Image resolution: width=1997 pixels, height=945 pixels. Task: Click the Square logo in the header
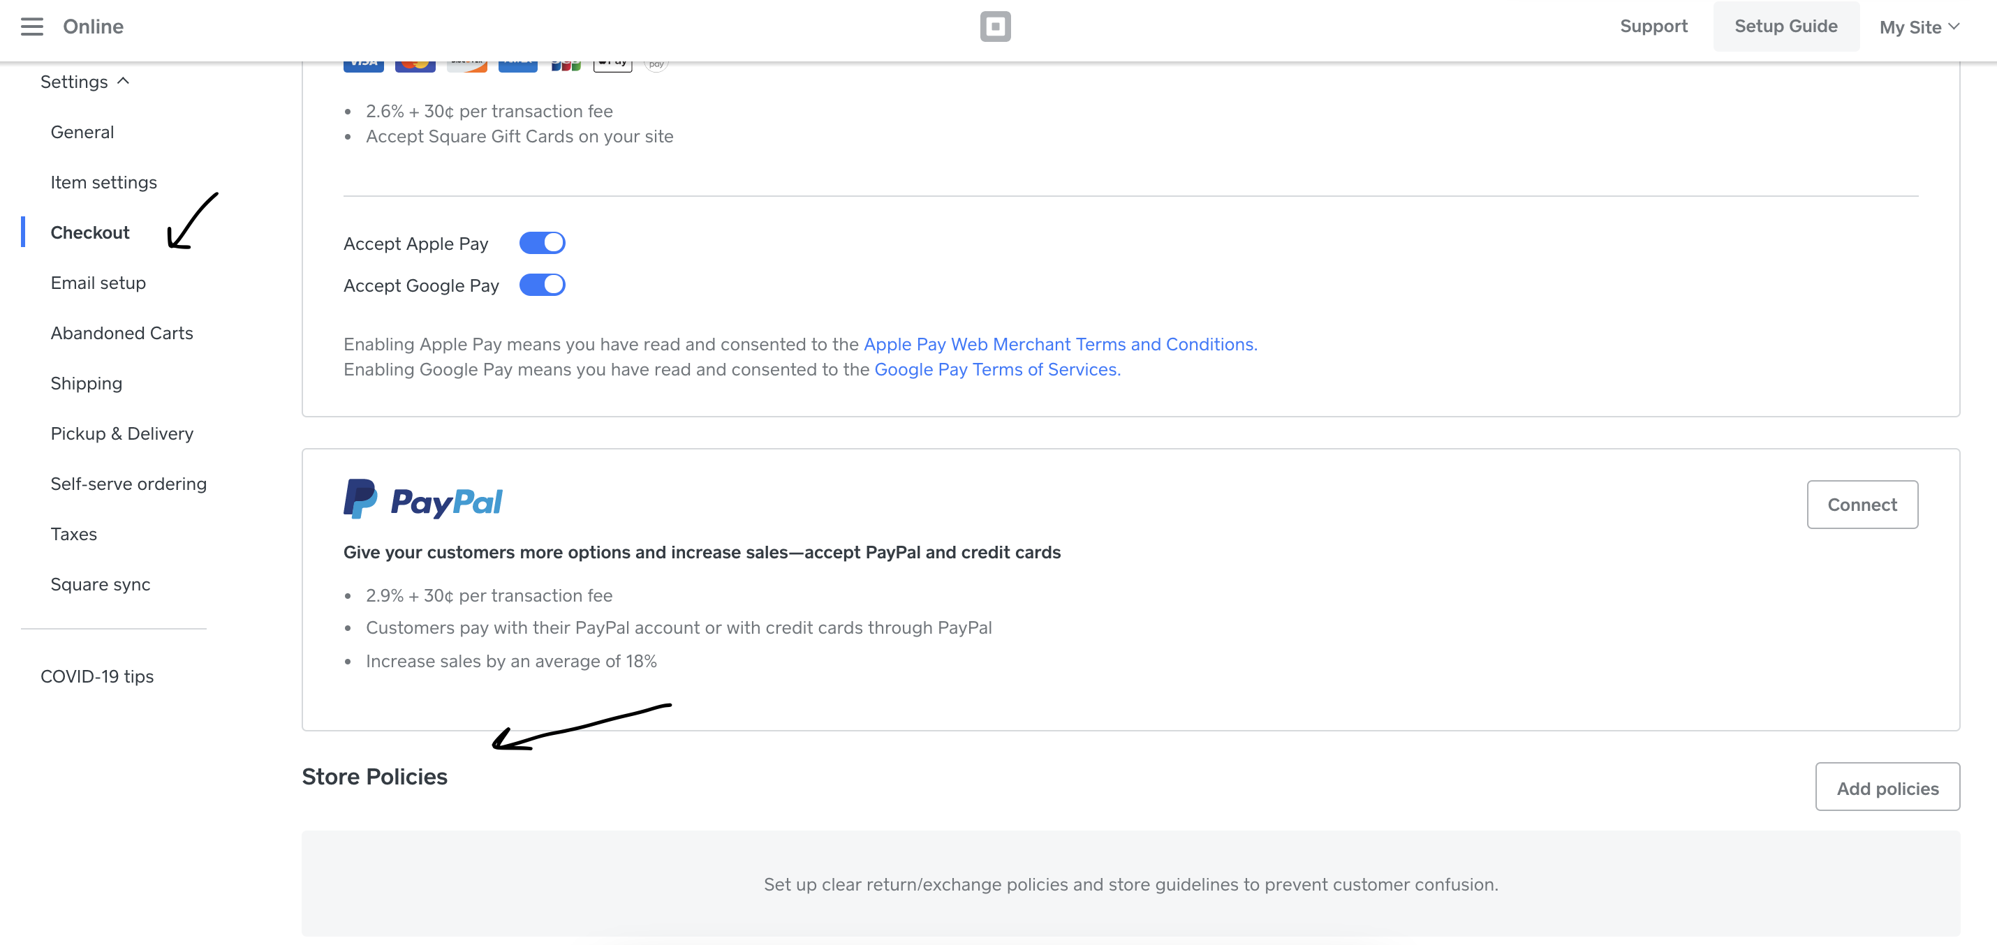pyautogui.click(x=996, y=27)
